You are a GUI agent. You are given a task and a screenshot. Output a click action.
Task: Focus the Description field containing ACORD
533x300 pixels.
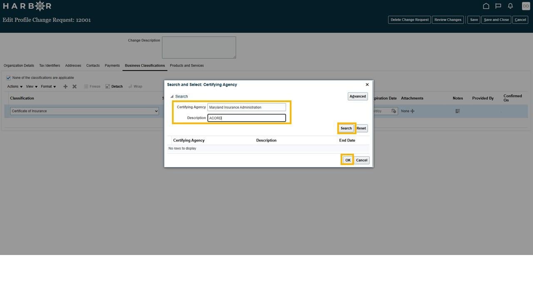(x=247, y=118)
